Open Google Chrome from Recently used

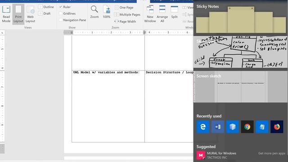coord(247,127)
